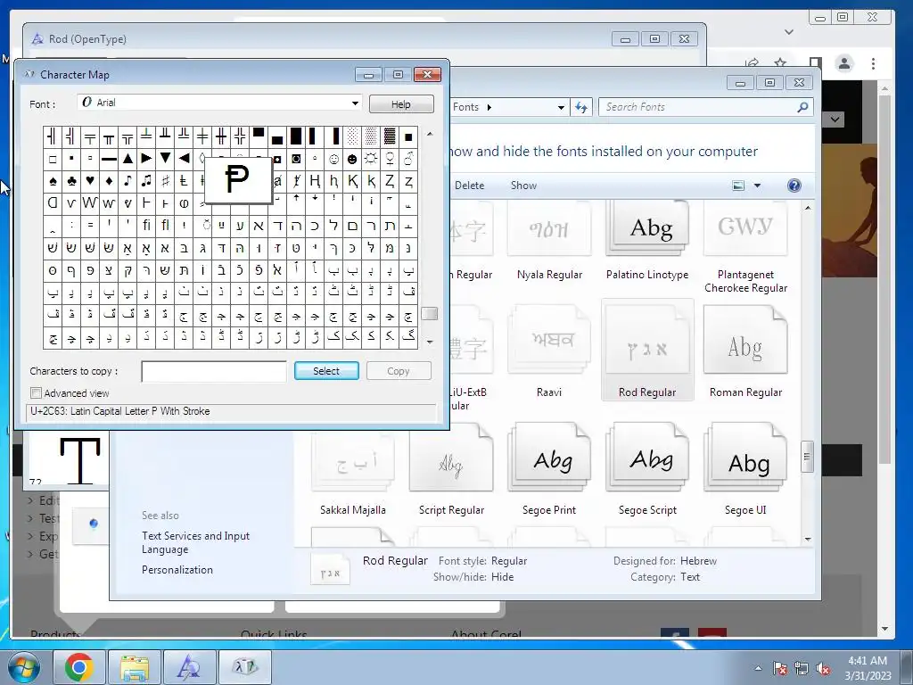Image resolution: width=913 pixels, height=685 pixels.
Task: Select the eighth note character in grid
Action: pos(127,180)
